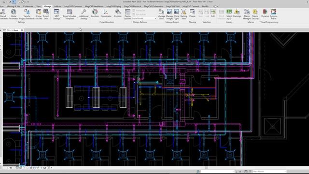The height and width of the screenshot is (174, 309).
Task: Switch to Massing & Site tab
Action: [13, 6]
